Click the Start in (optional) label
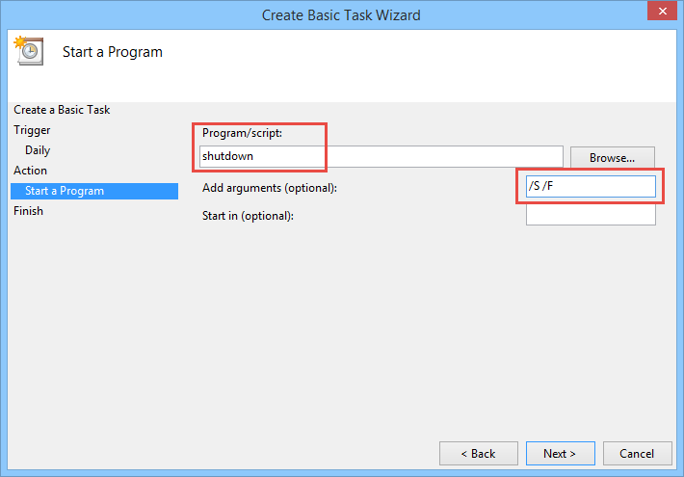This screenshot has height=477, width=684. coord(248,216)
